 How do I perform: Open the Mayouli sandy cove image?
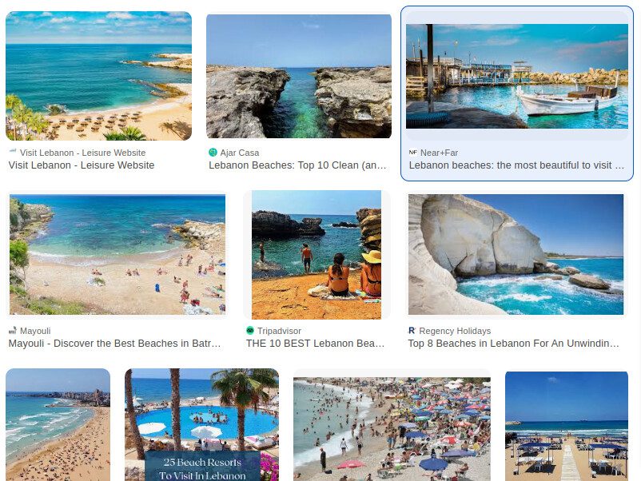coord(117,255)
